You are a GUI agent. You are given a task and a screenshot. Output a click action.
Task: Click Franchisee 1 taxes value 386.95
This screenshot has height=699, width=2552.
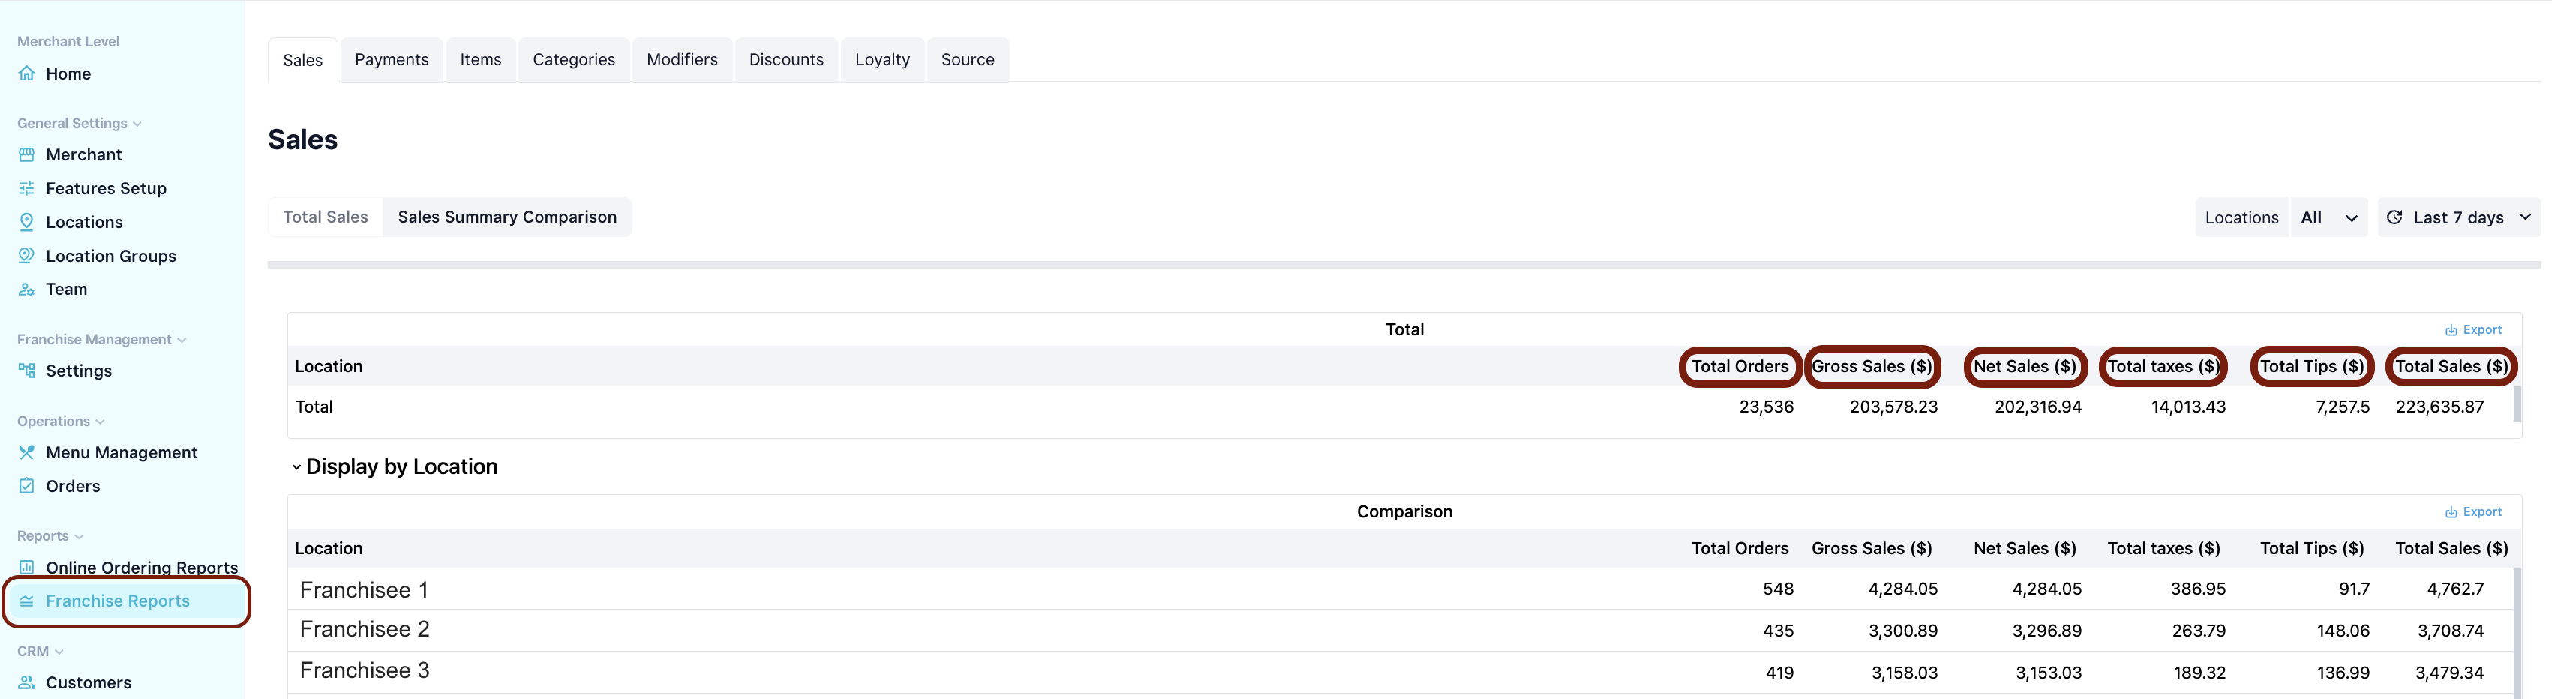point(2199,589)
